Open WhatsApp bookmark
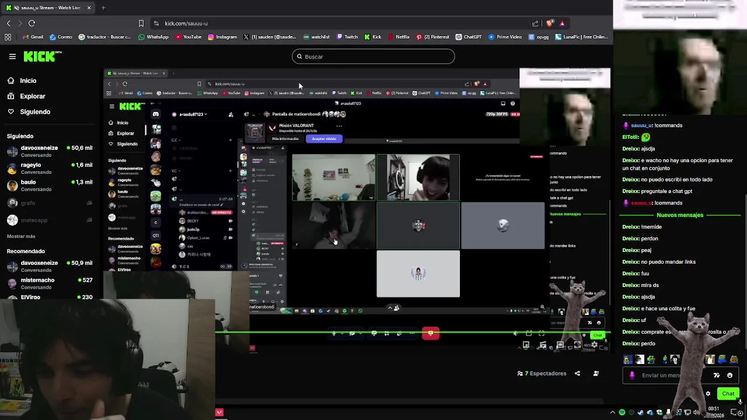Viewport: 747px width, 420px height. point(153,37)
